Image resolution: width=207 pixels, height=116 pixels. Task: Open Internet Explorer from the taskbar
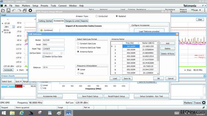22,113
